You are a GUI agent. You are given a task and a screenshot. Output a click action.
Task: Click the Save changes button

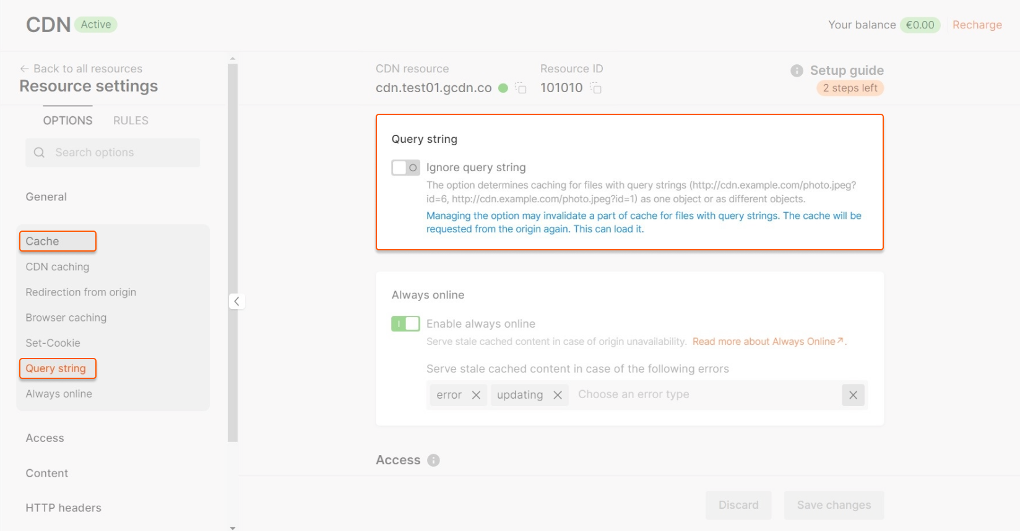click(834, 505)
